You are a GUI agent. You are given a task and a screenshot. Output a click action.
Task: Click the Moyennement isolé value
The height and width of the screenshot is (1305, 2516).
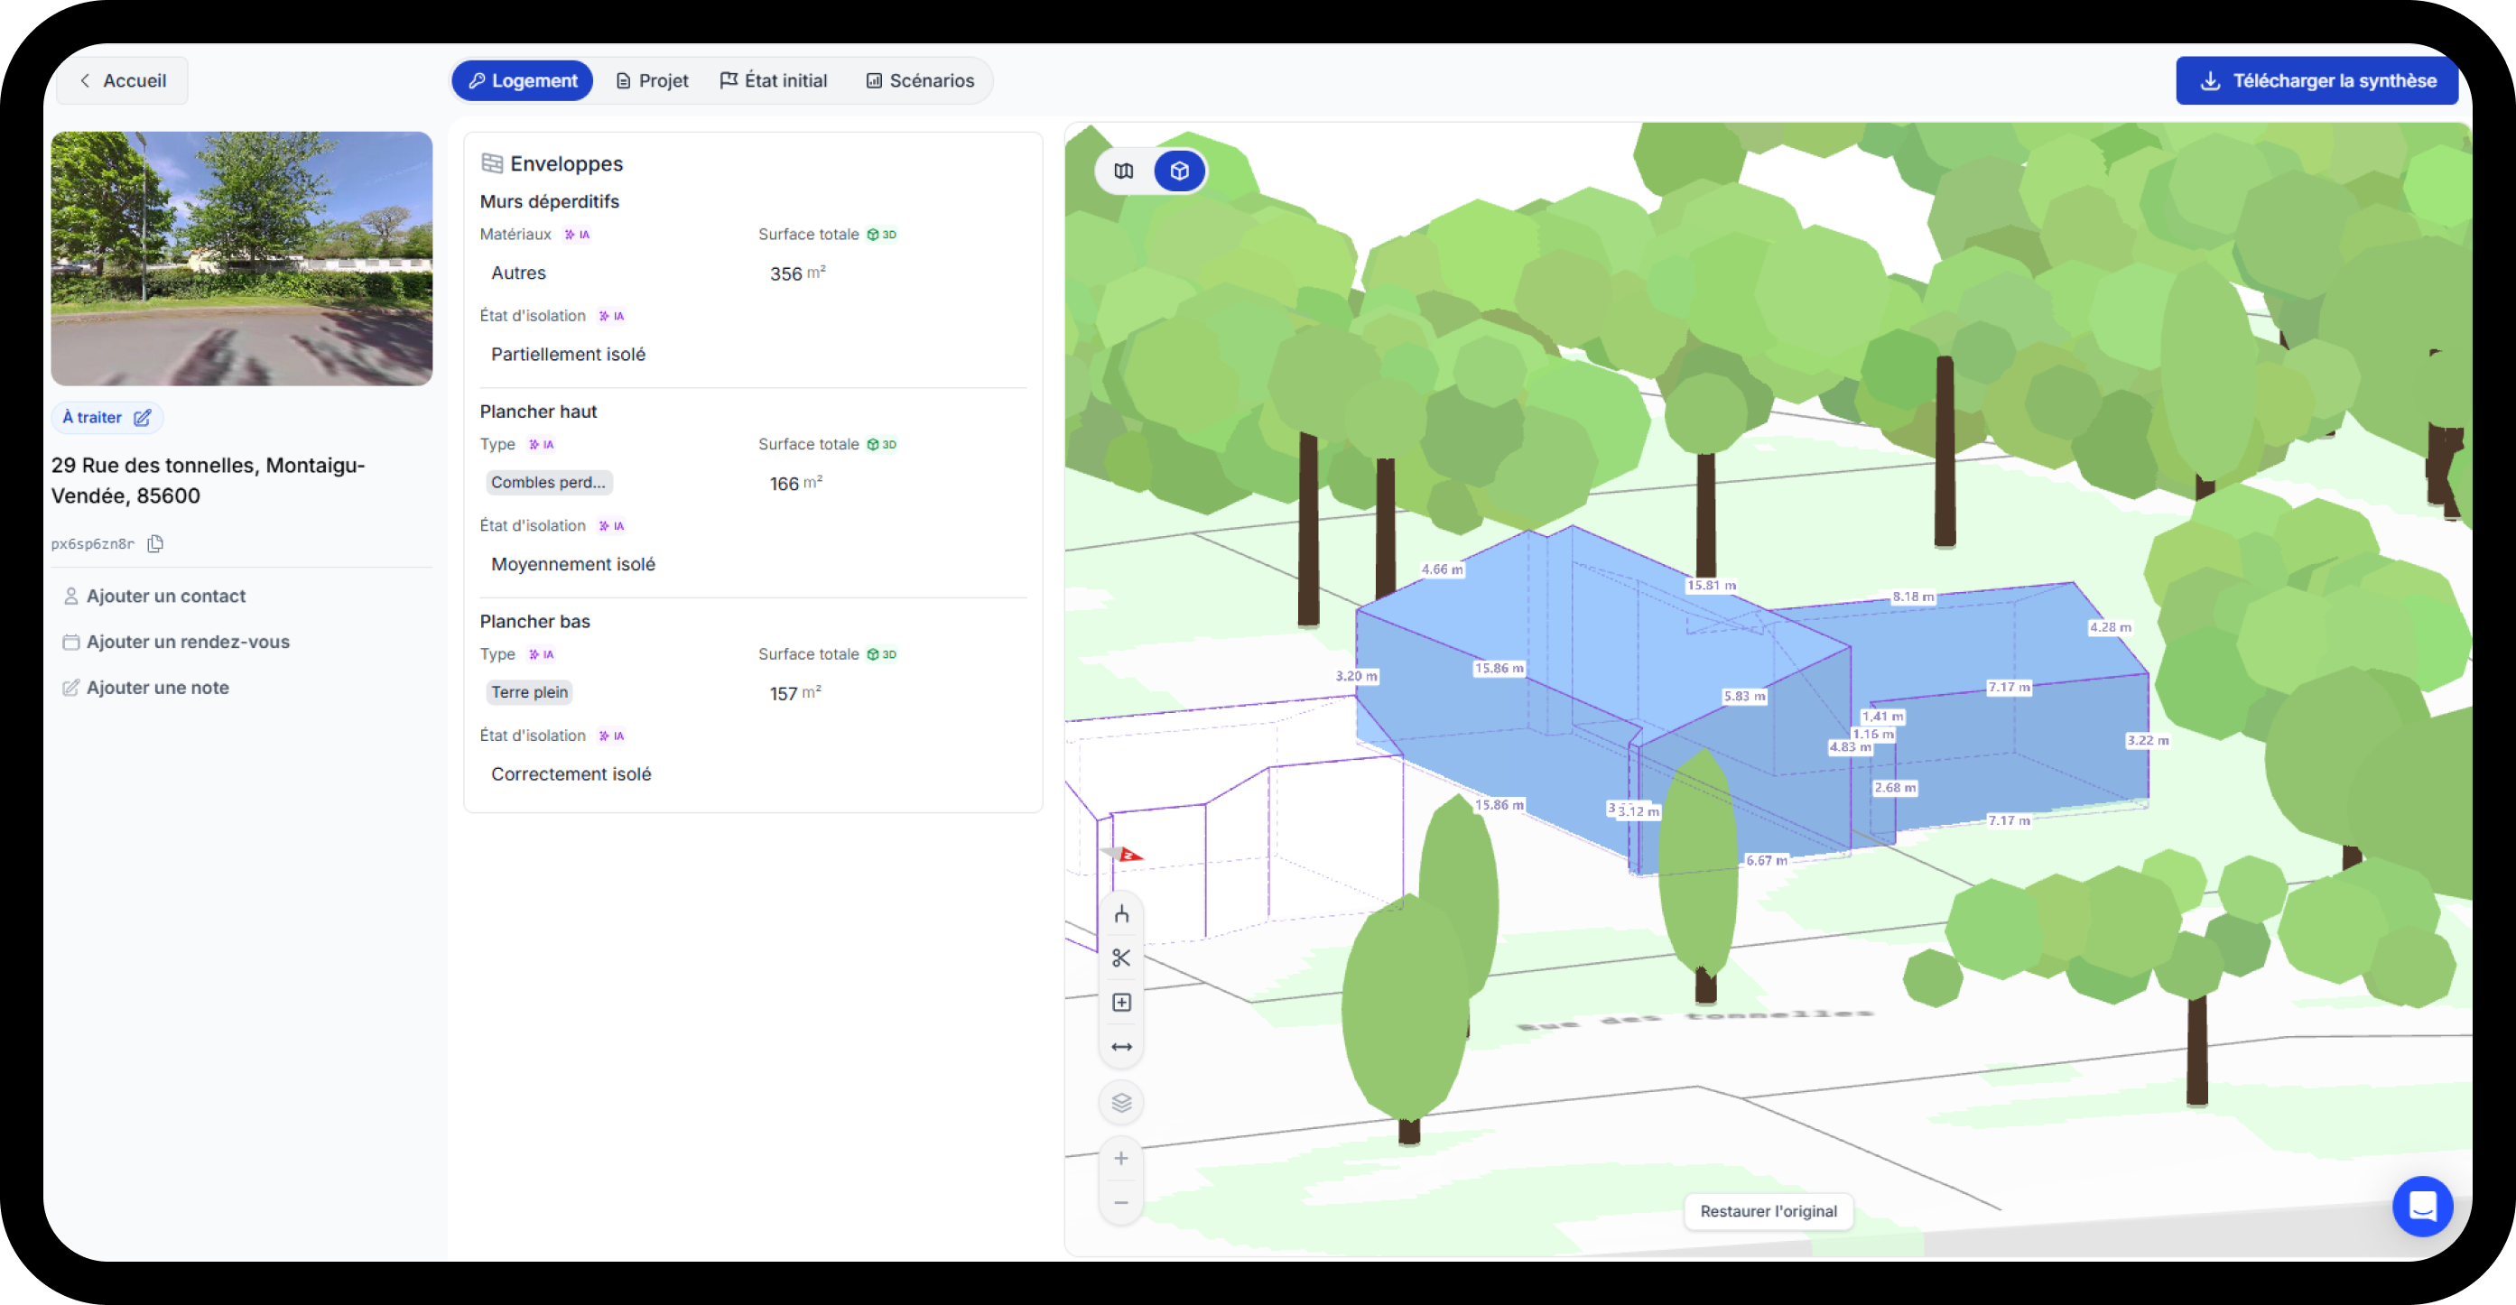pos(573,564)
